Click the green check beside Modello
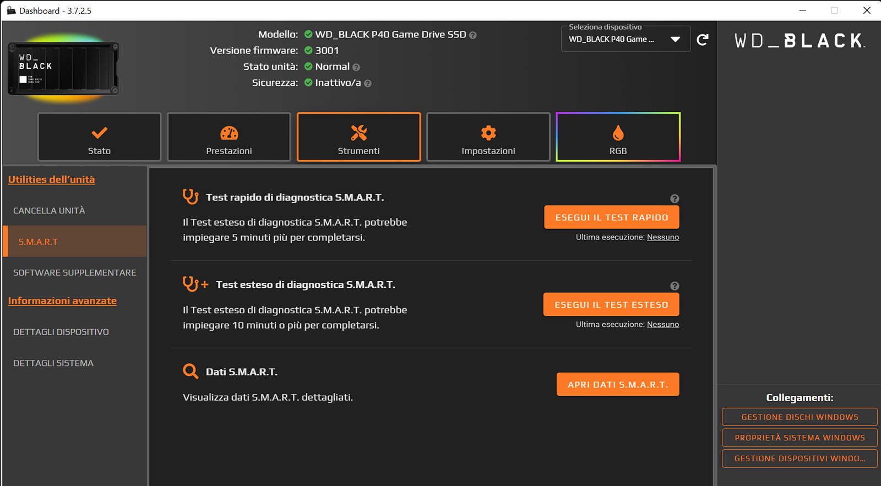The image size is (881, 486). (x=308, y=34)
